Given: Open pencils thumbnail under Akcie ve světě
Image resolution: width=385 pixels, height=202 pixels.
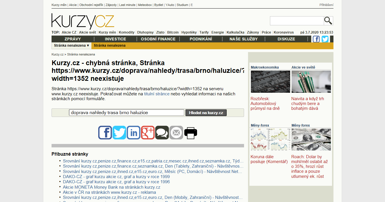Looking at the screenshot, I should (x=311, y=82).
